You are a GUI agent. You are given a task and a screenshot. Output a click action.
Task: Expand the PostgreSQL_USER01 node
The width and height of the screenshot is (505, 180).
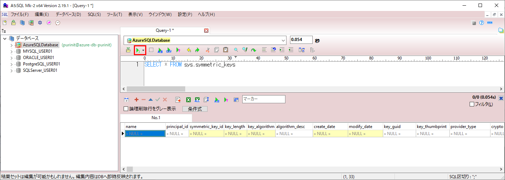11,64
